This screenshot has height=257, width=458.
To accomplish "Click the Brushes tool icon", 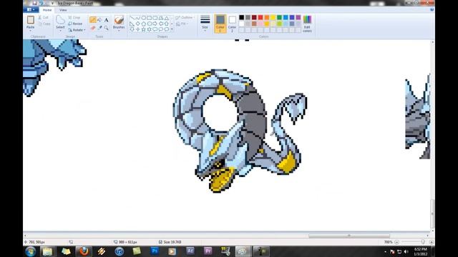I will (119, 20).
